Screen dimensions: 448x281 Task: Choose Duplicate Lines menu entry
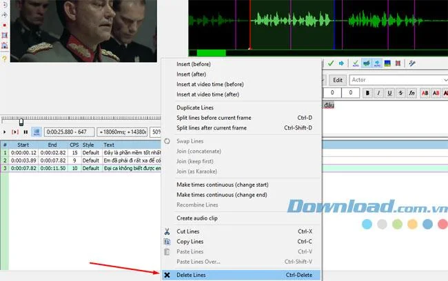195,107
